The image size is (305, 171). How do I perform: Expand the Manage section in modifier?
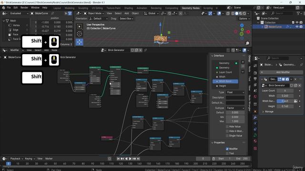click(x=268, y=112)
